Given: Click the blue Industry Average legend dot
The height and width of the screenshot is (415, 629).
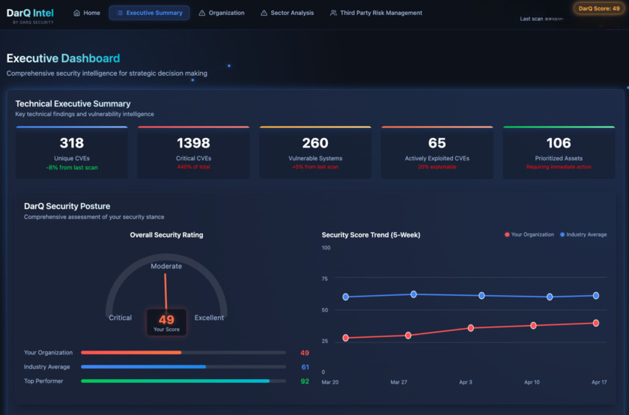Looking at the screenshot, I should (x=562, y=234).
